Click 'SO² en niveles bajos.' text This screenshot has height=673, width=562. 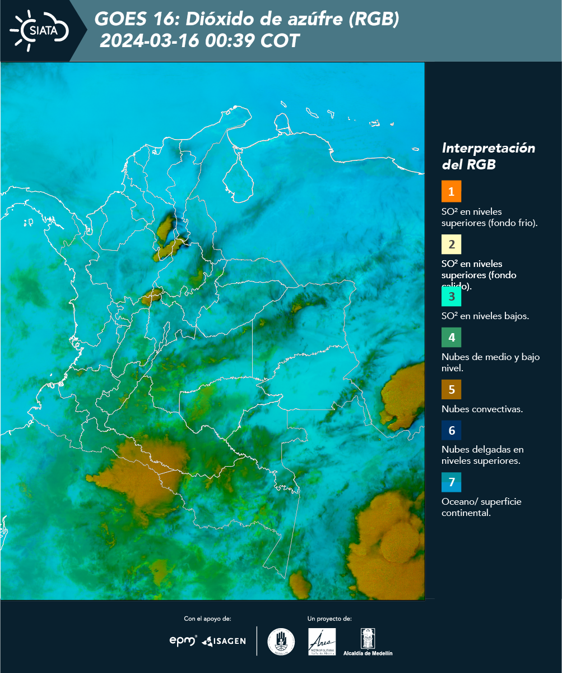485,316
